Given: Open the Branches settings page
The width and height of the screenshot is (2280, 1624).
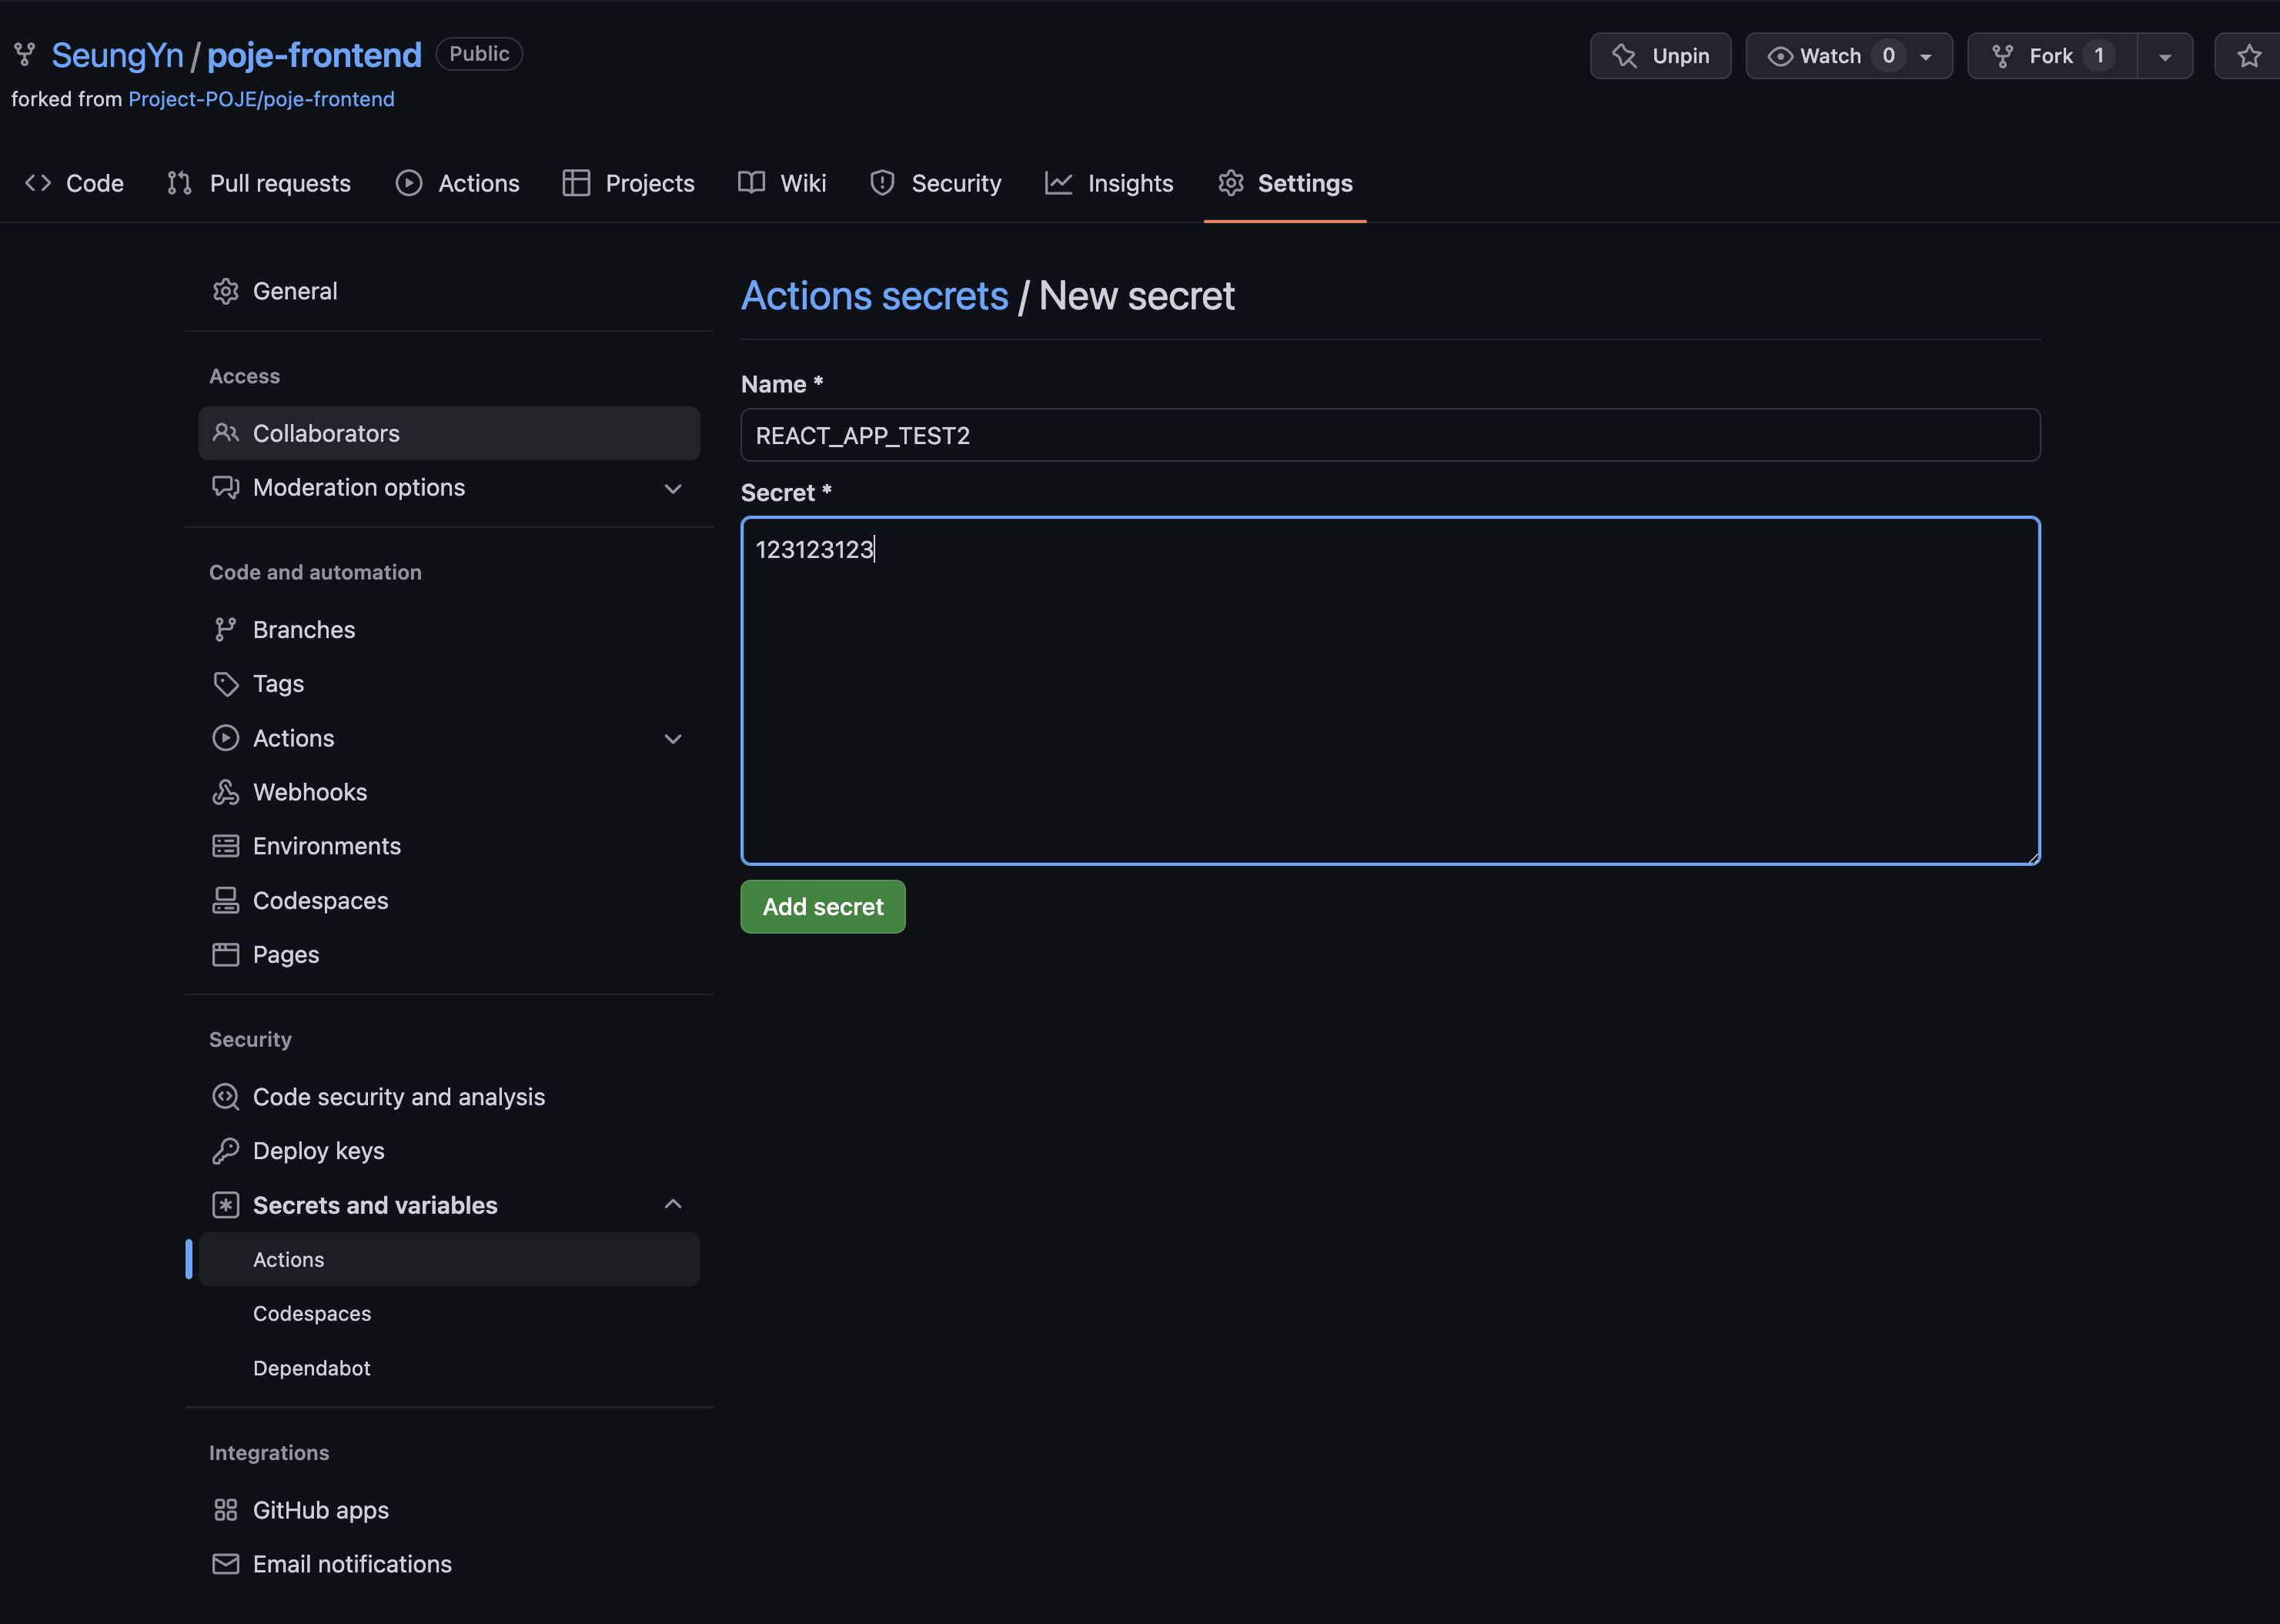Looking at the screenshot, I should tap(449, 629).
